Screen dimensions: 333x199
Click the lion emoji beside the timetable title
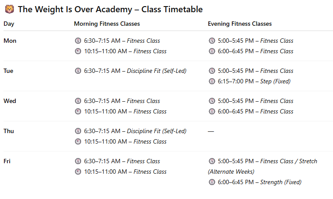[9, 9]
